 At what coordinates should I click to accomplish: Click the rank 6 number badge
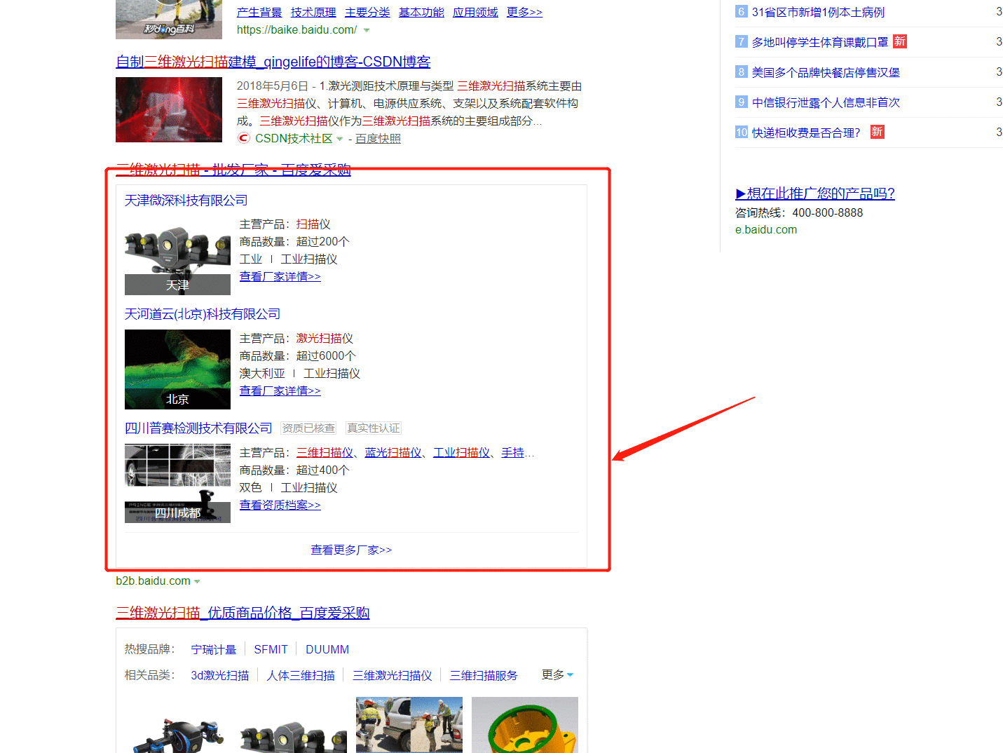click(x=742, y=12)
